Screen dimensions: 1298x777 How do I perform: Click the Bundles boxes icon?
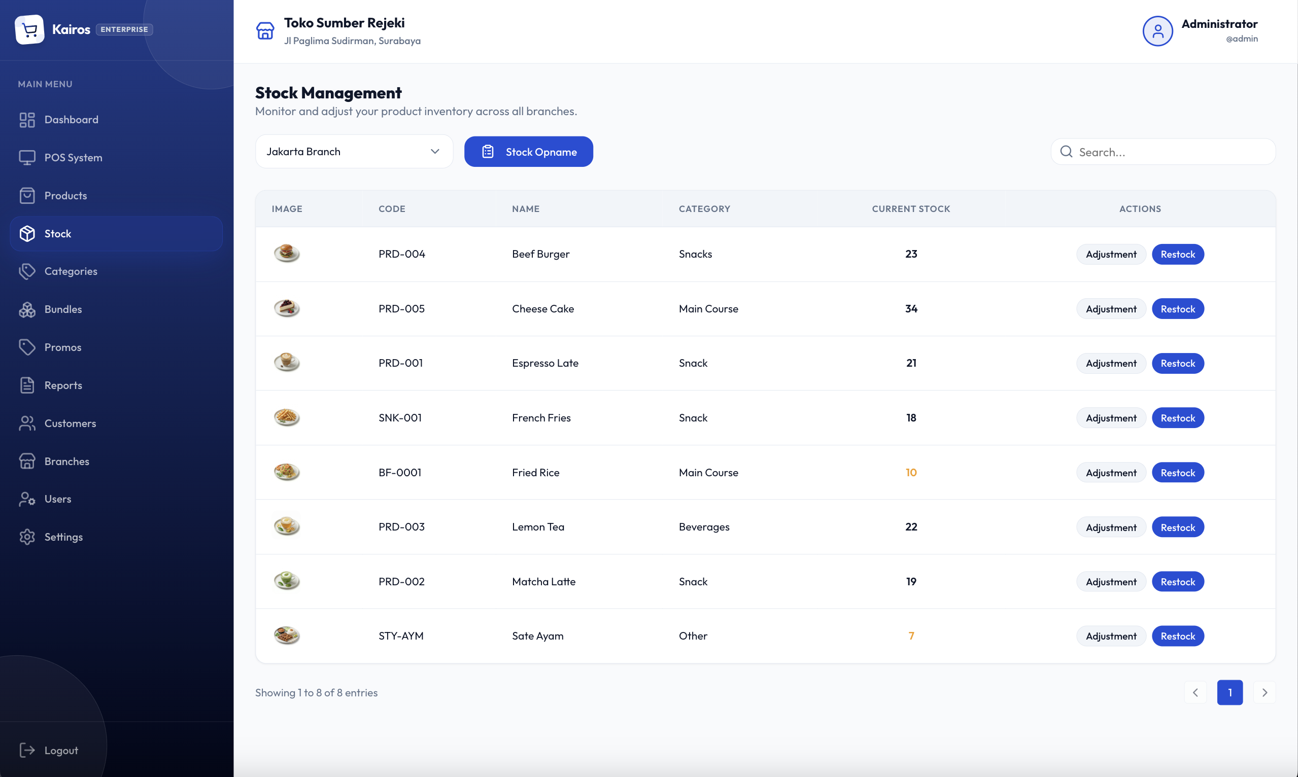pos(27,309)
